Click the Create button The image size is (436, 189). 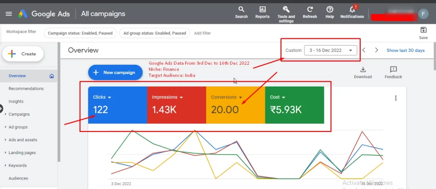click(x=23, y=54)
